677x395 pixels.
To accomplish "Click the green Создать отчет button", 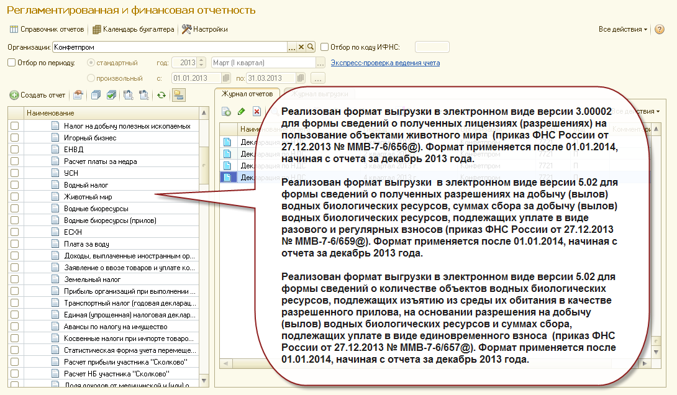I will pyautogui.click(x=37, y=95).
